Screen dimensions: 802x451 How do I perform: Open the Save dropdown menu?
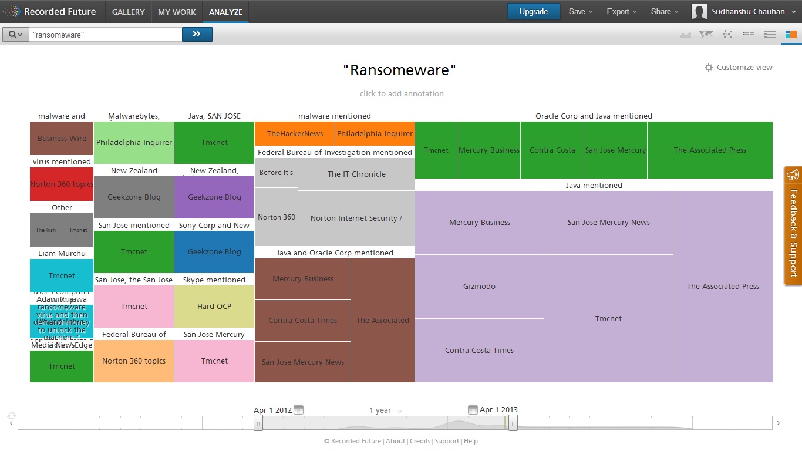tap(581, 11)
